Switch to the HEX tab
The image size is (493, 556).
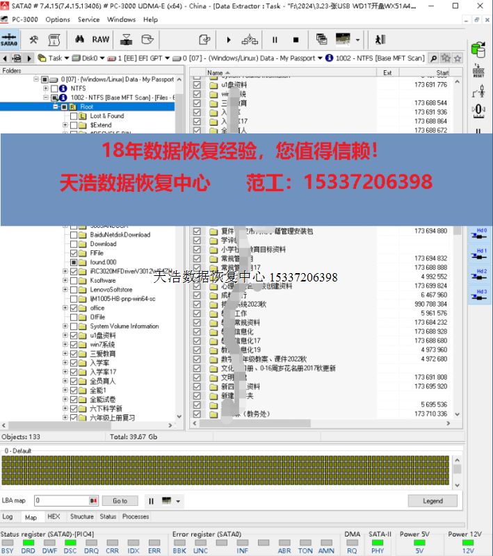pyautogui.click(x=54, y=516)
